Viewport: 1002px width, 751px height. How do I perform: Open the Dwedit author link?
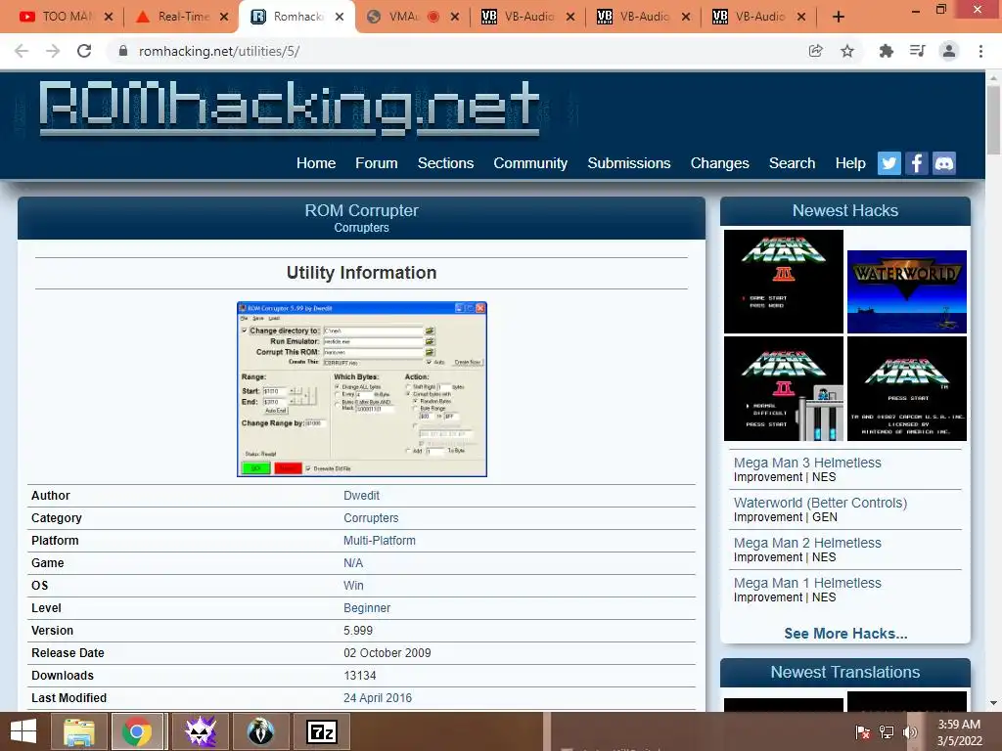pos(361,496)
